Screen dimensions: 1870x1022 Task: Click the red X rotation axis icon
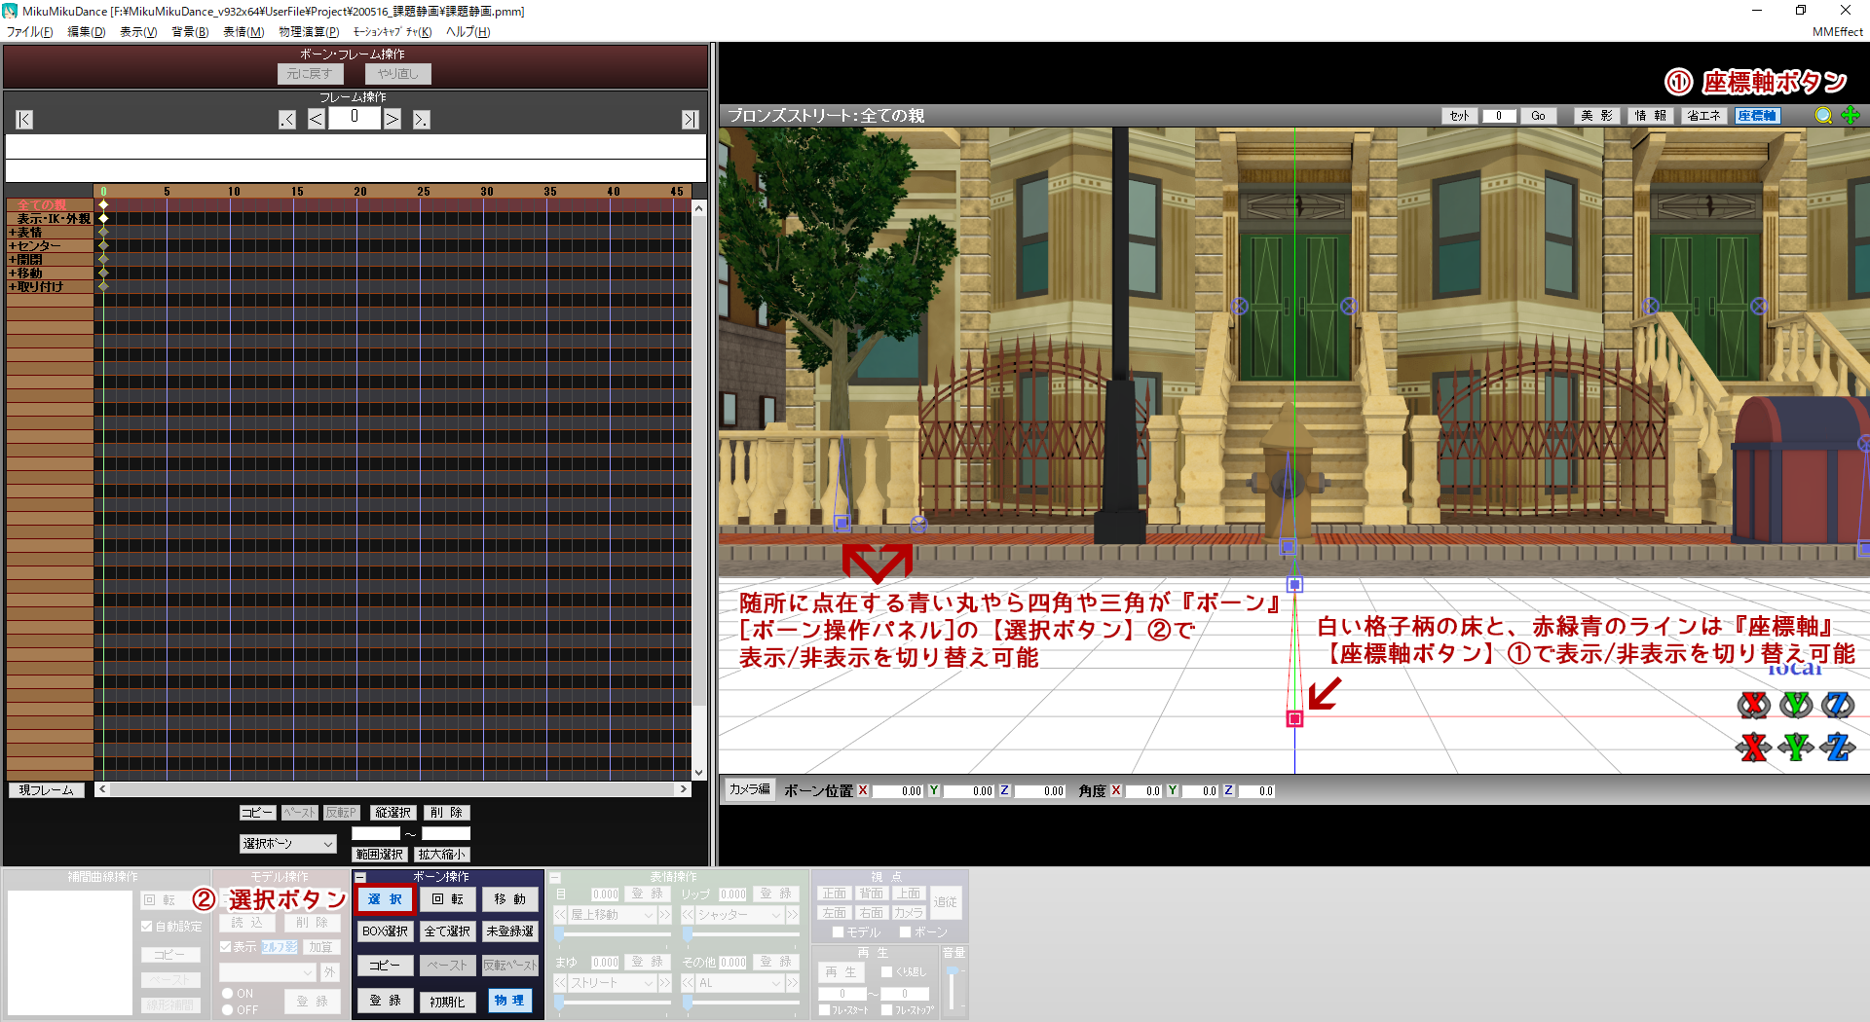coord(1753,705)
